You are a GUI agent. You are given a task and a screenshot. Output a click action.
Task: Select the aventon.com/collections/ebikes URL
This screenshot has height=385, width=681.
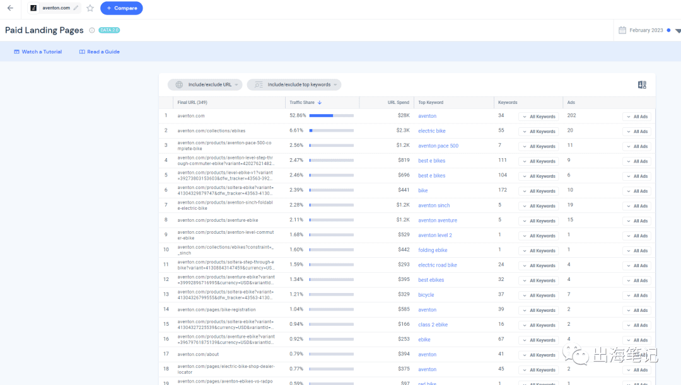click(211, 130)
